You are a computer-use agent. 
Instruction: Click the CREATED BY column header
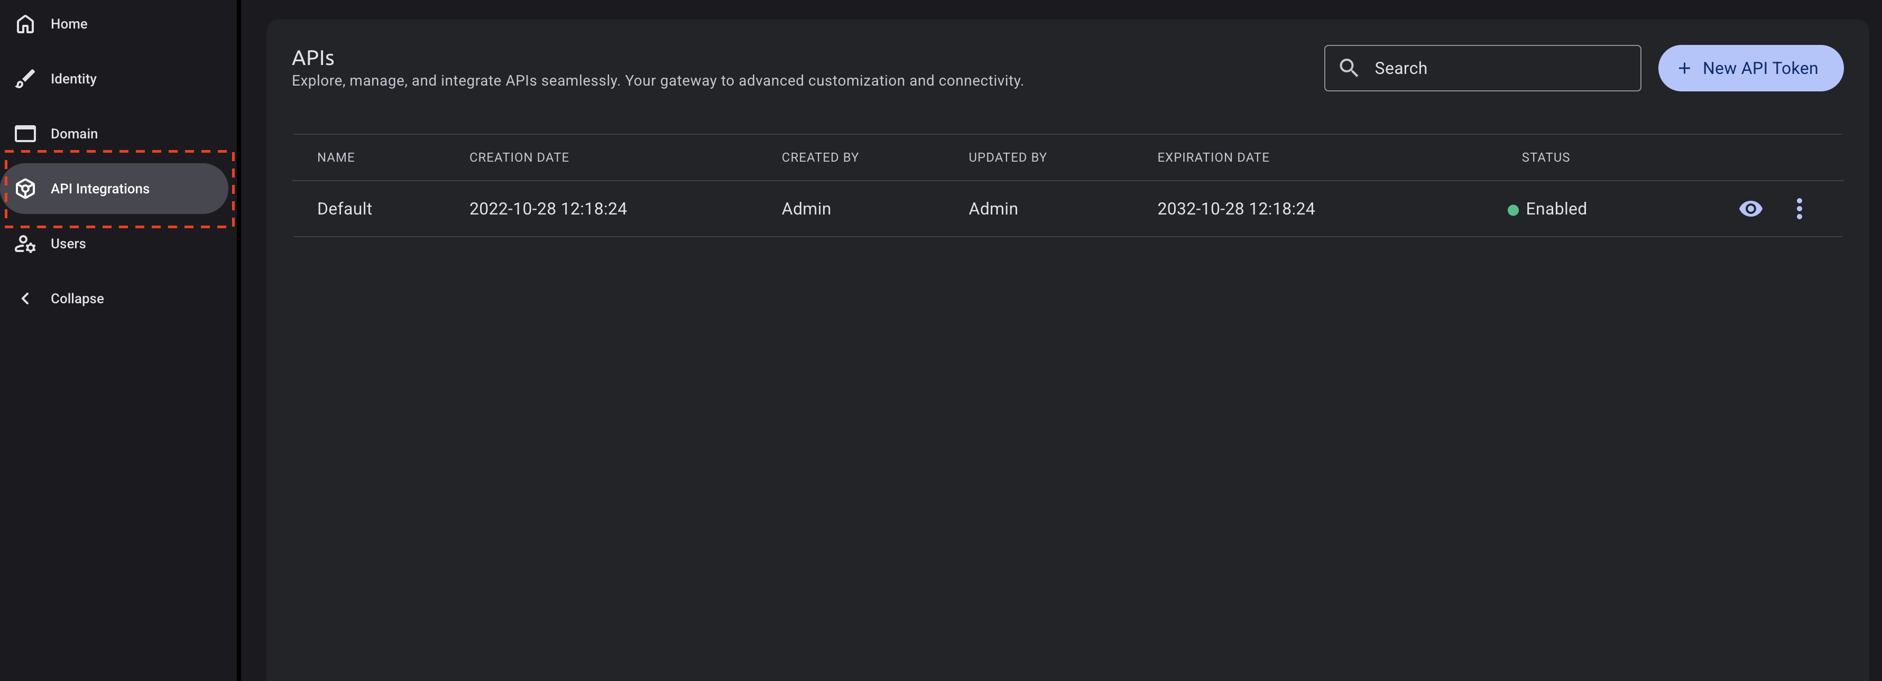(820, 157)
